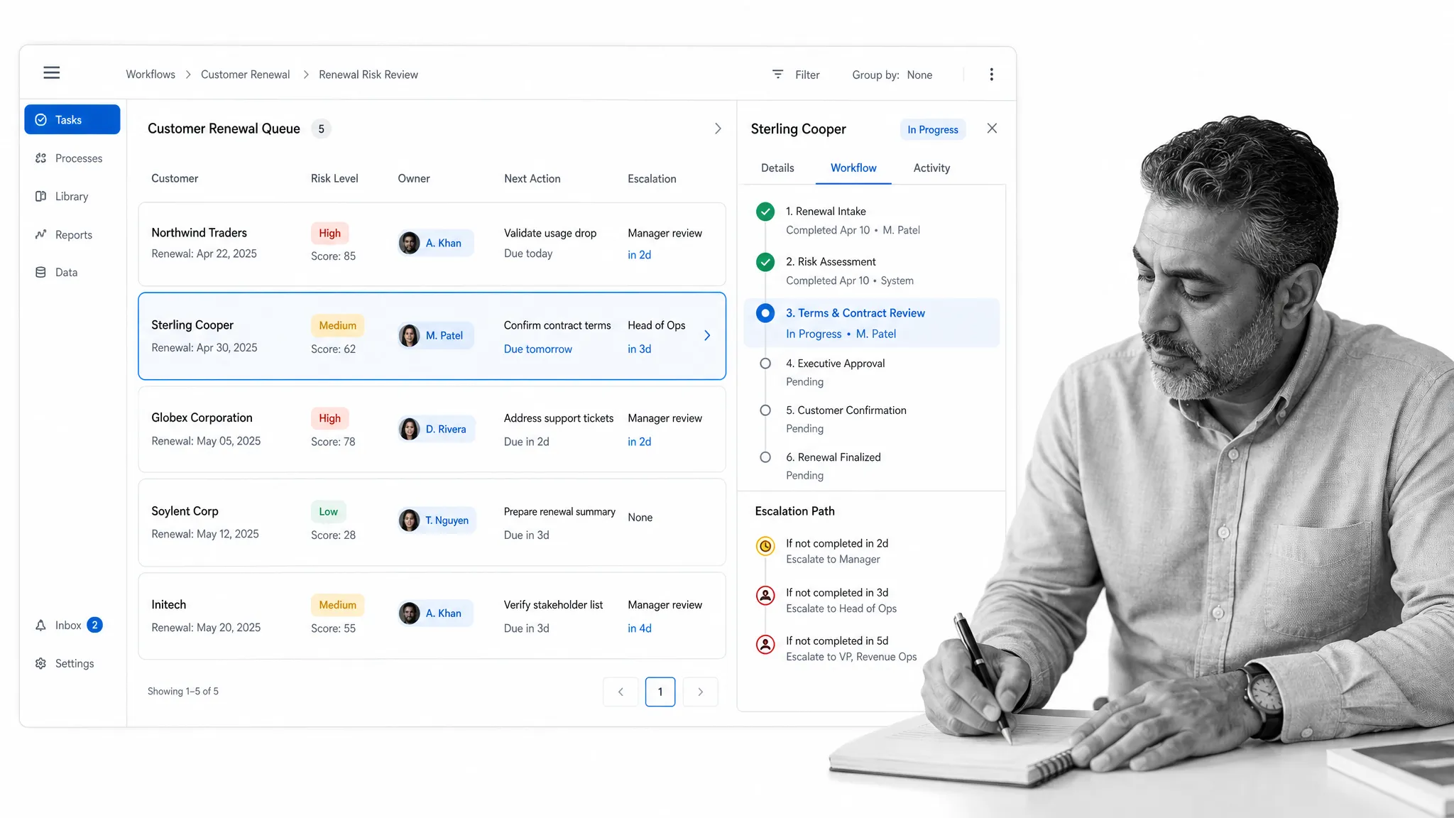The width and height of the screenshot is (1454, 818).
Task: Click the Escalation column header
Action: click(652, 179)
